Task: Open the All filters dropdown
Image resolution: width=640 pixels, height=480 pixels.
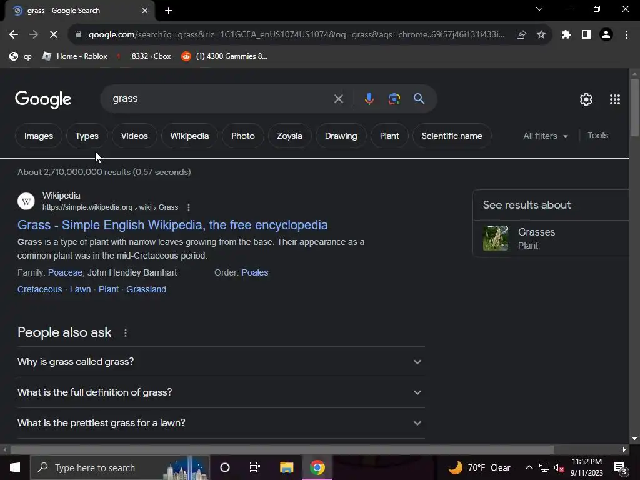Action: [546, 136]
